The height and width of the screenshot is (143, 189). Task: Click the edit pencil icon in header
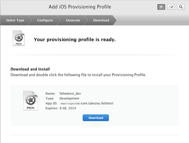pyautogui.click(x=171, y=7)
